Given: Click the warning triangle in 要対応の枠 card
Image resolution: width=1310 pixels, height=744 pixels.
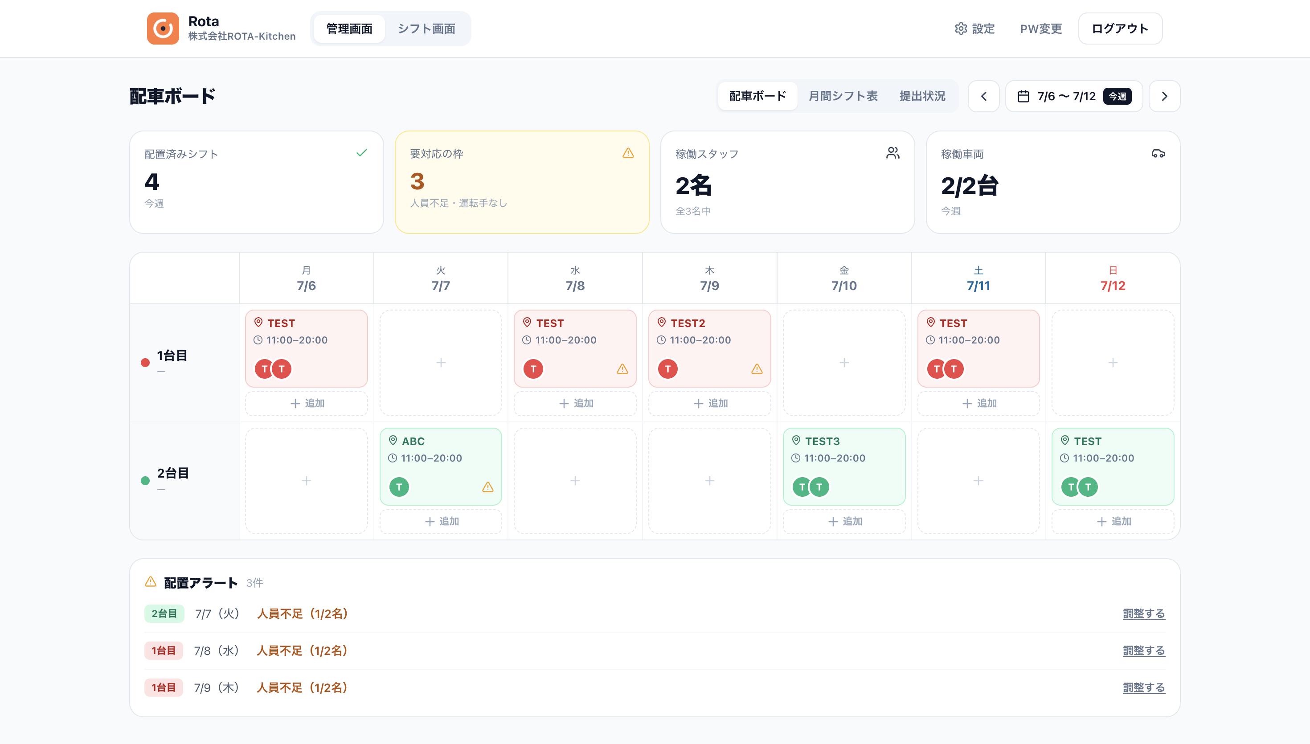Looking at the screenshot, I should click(628, 153).
